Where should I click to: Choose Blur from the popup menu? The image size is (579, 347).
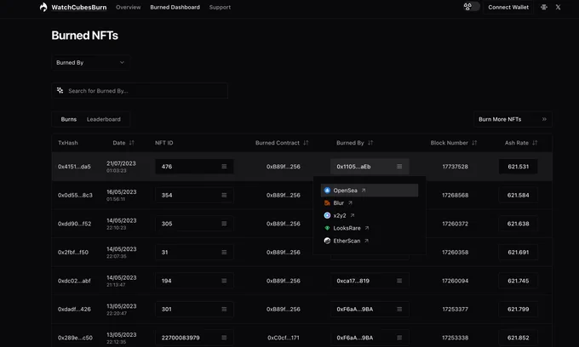coord(370,202)
